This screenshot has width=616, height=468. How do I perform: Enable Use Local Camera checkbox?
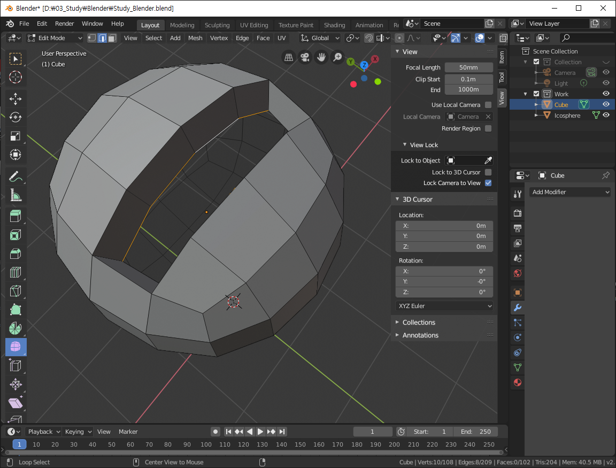(x=488, y=105)
